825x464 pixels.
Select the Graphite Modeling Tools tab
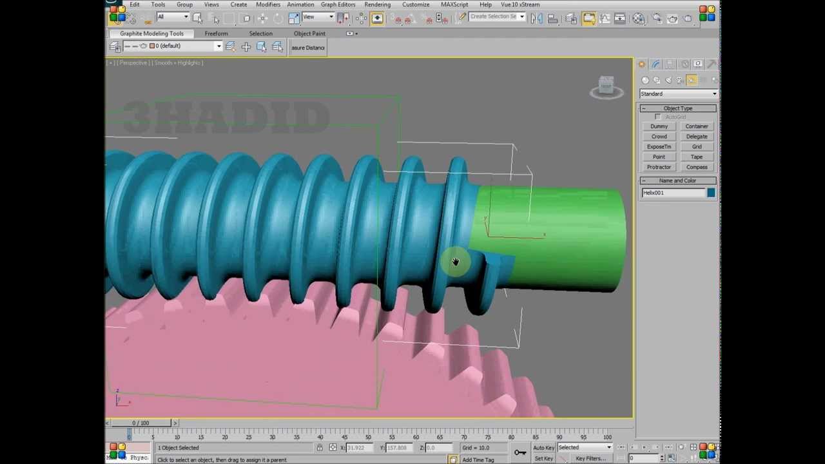click(151, 34)
